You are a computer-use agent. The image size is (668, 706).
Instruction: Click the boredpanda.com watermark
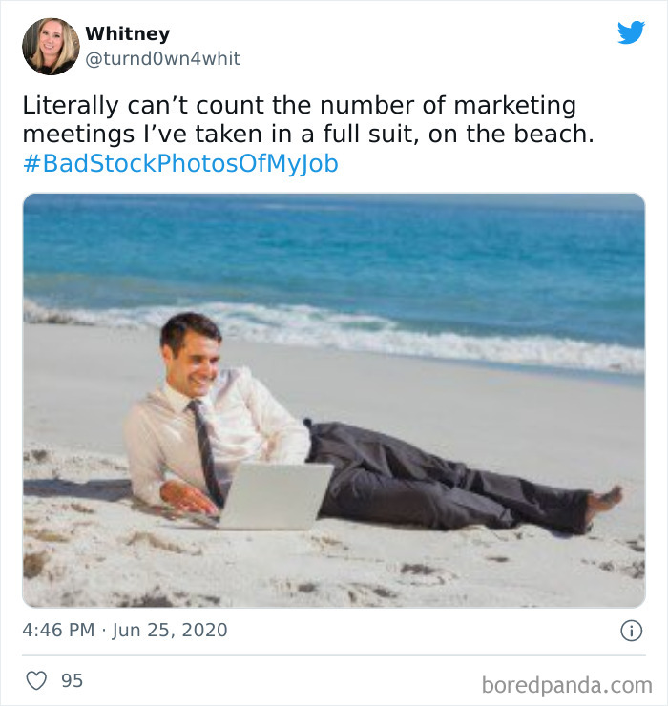(x=565, y=684)
